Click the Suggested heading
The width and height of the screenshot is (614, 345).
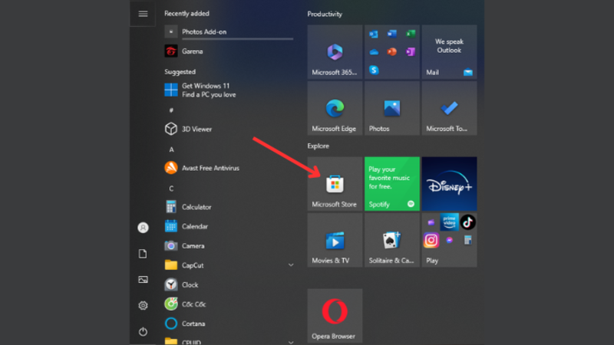click(x=180, y=72)
